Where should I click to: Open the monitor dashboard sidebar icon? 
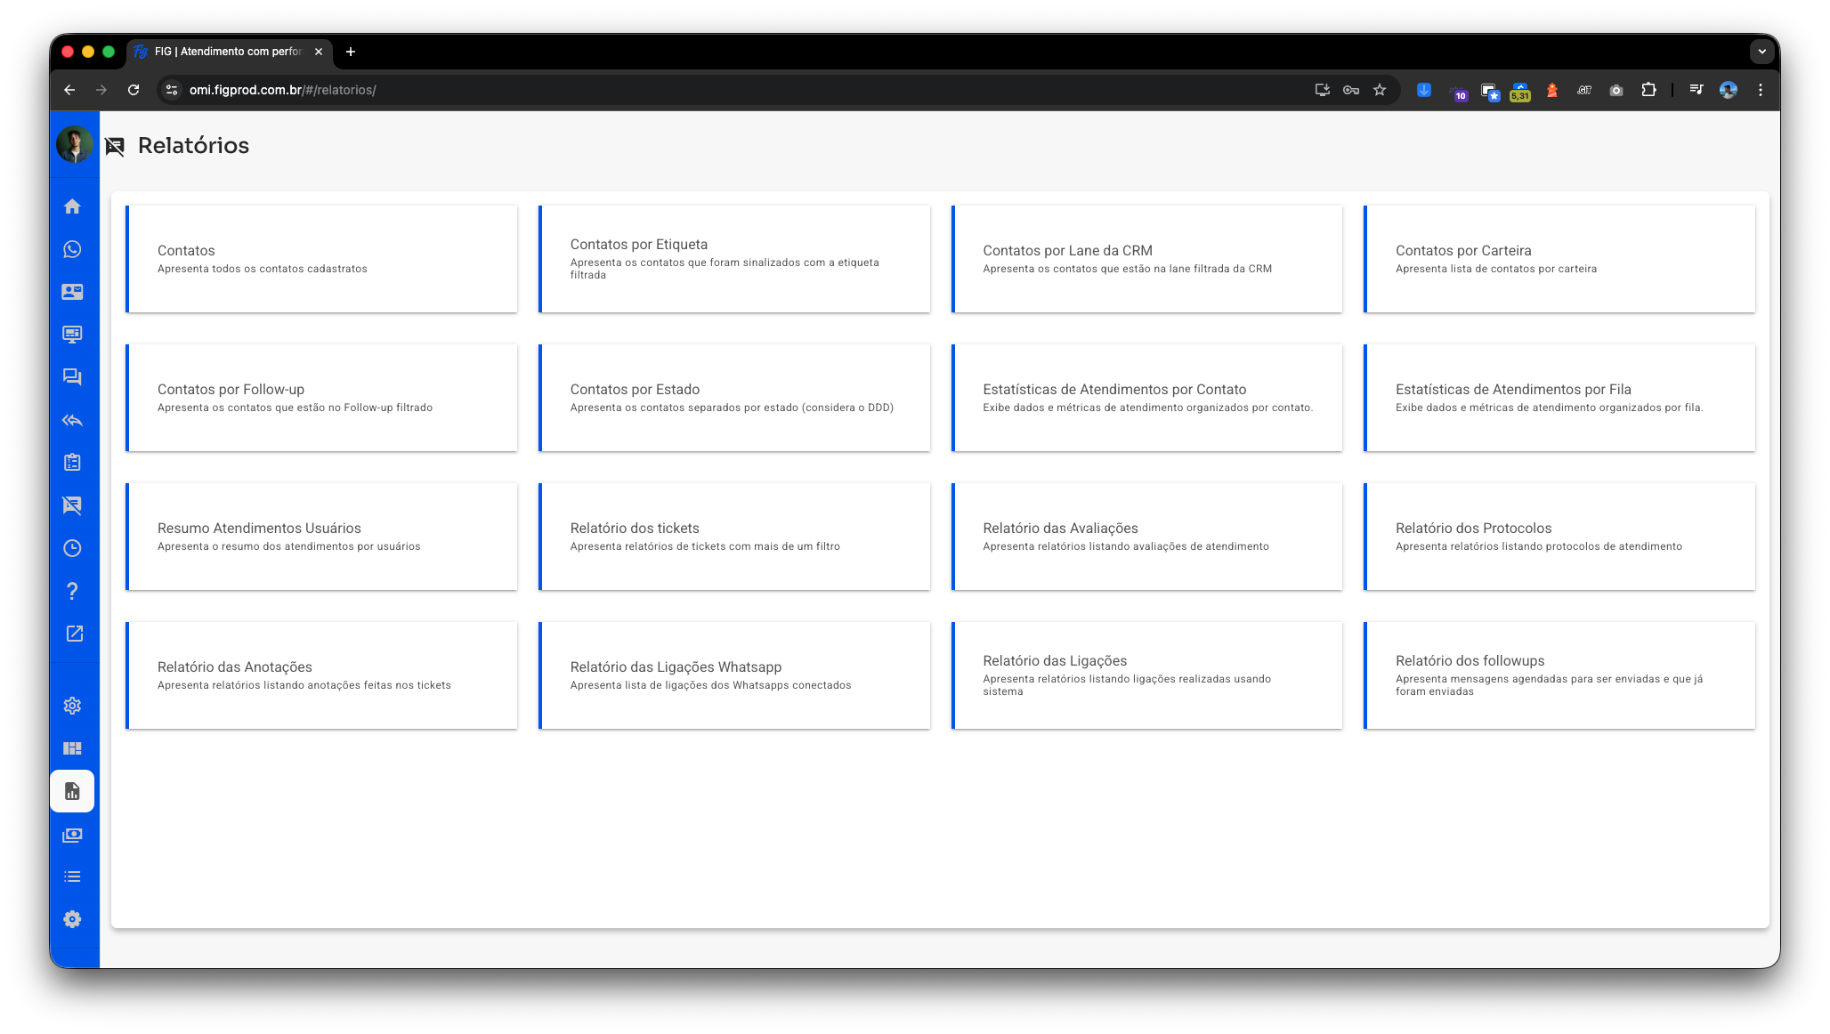point(73,335)
